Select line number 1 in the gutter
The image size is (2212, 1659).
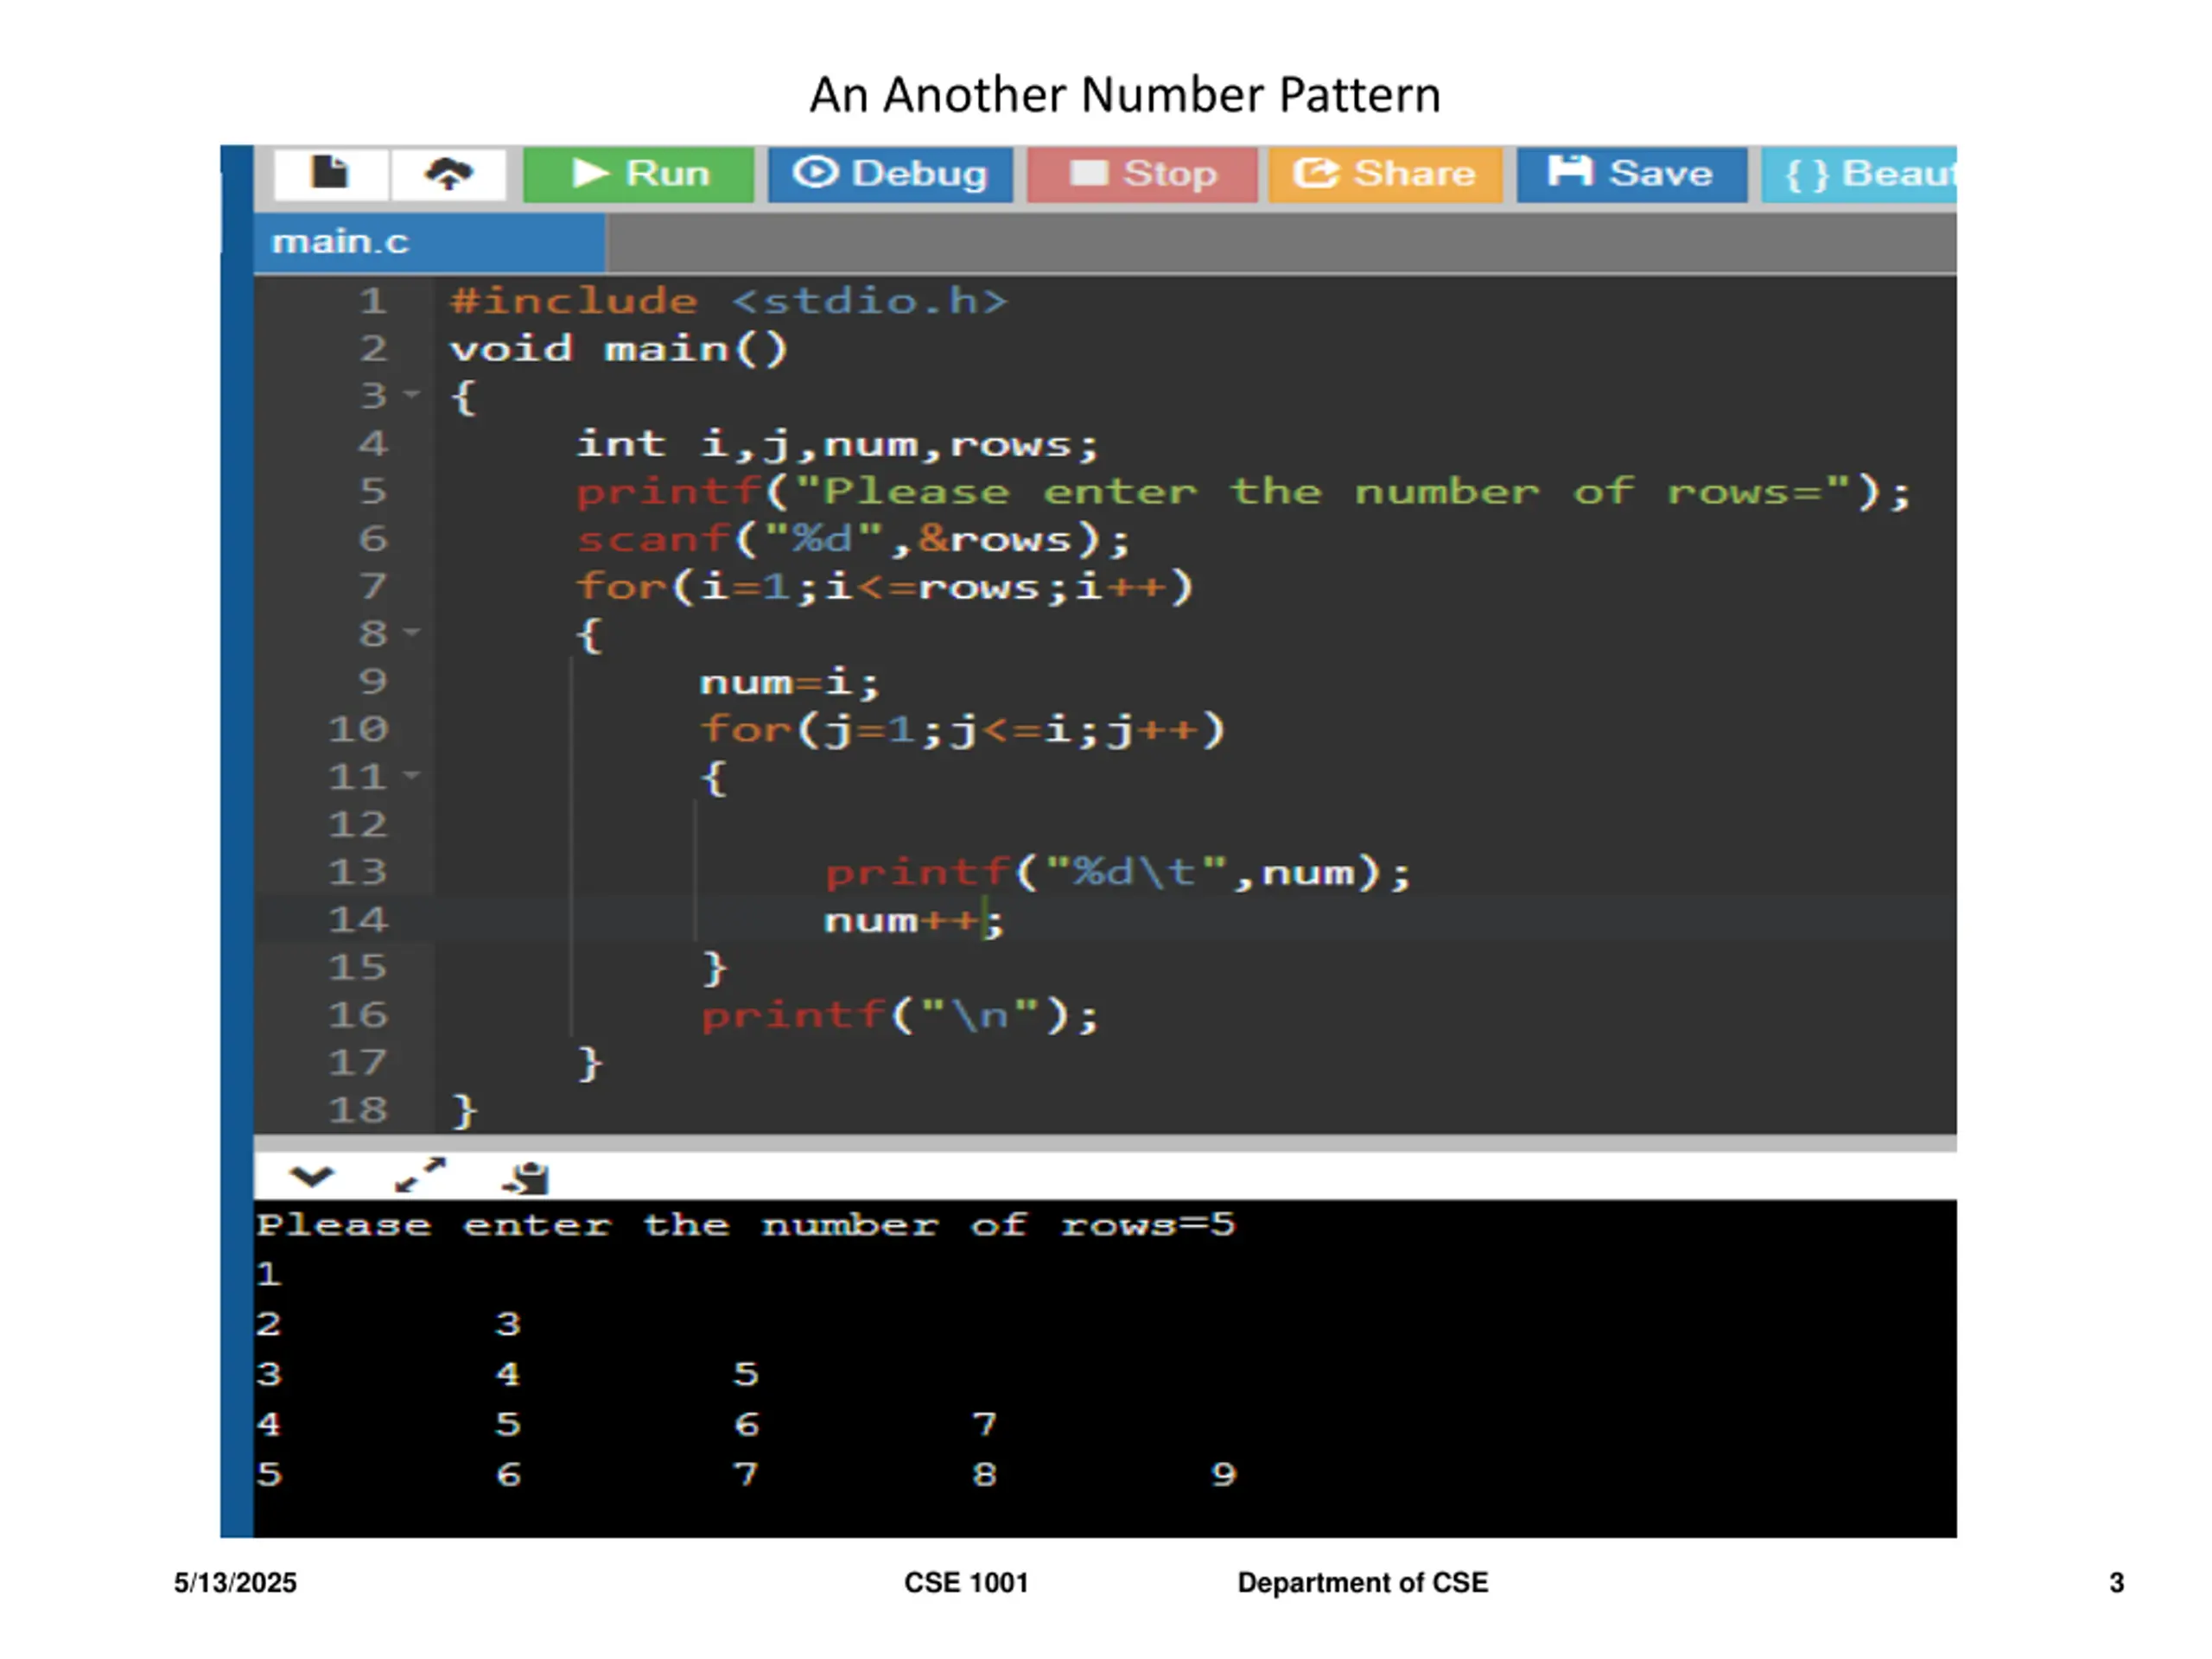click(373, 301)
